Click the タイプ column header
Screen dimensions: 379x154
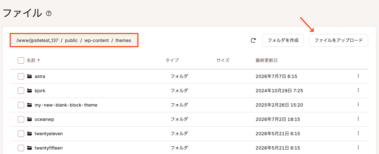click(172, 60)
